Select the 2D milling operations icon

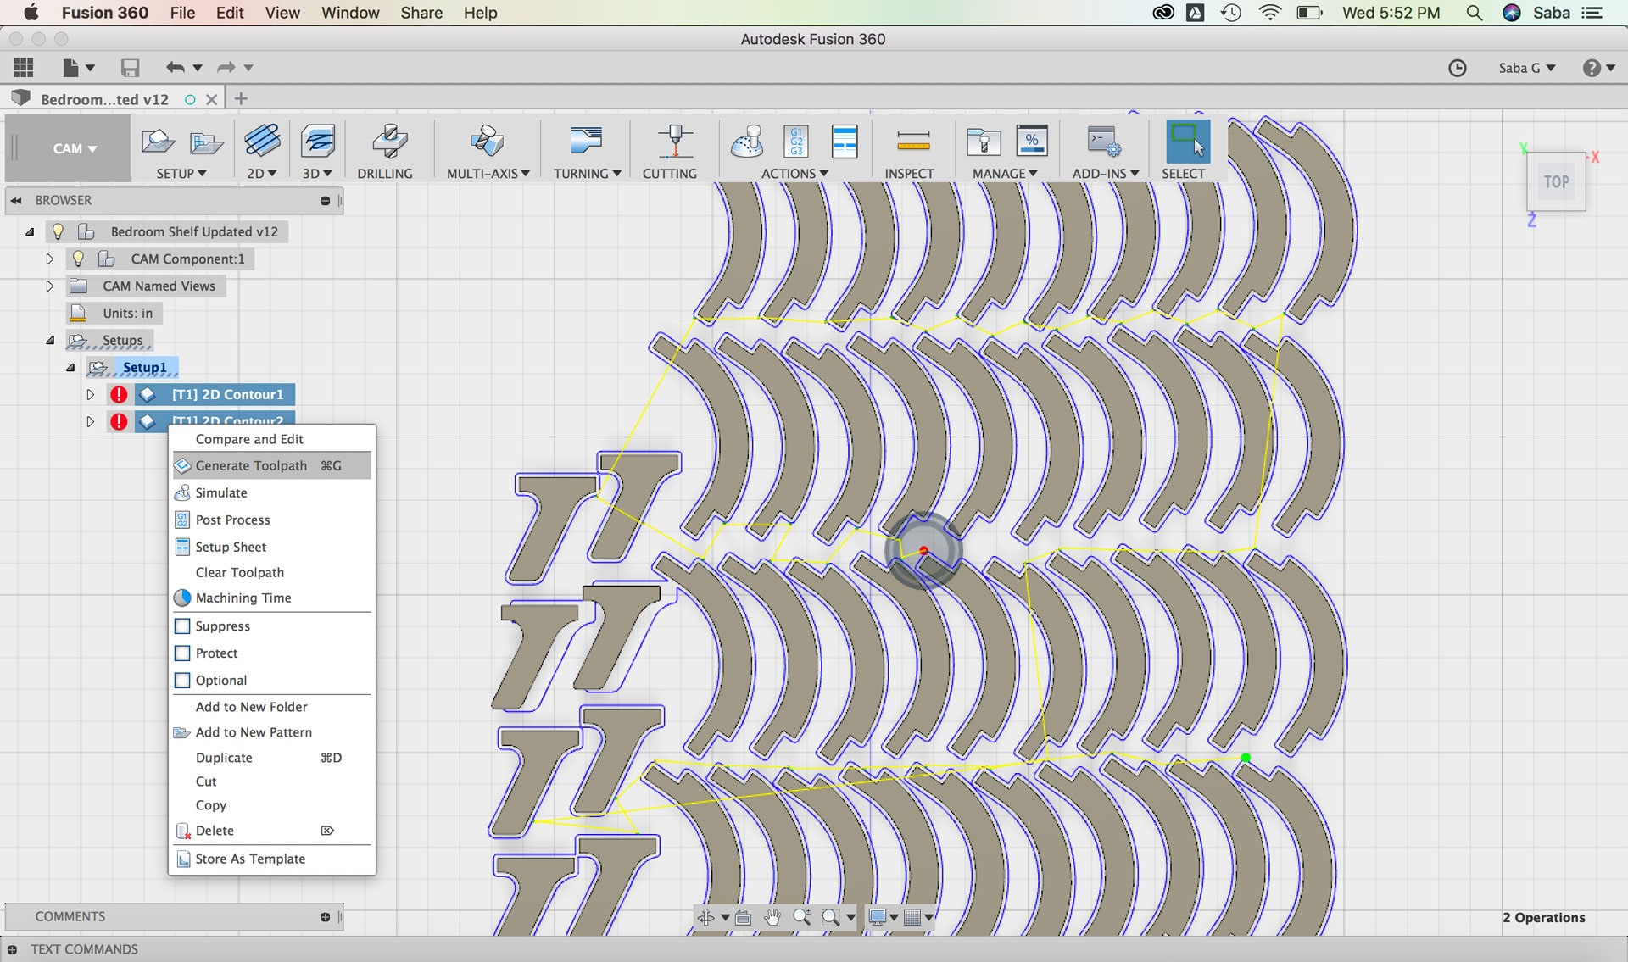click(262, 141)
